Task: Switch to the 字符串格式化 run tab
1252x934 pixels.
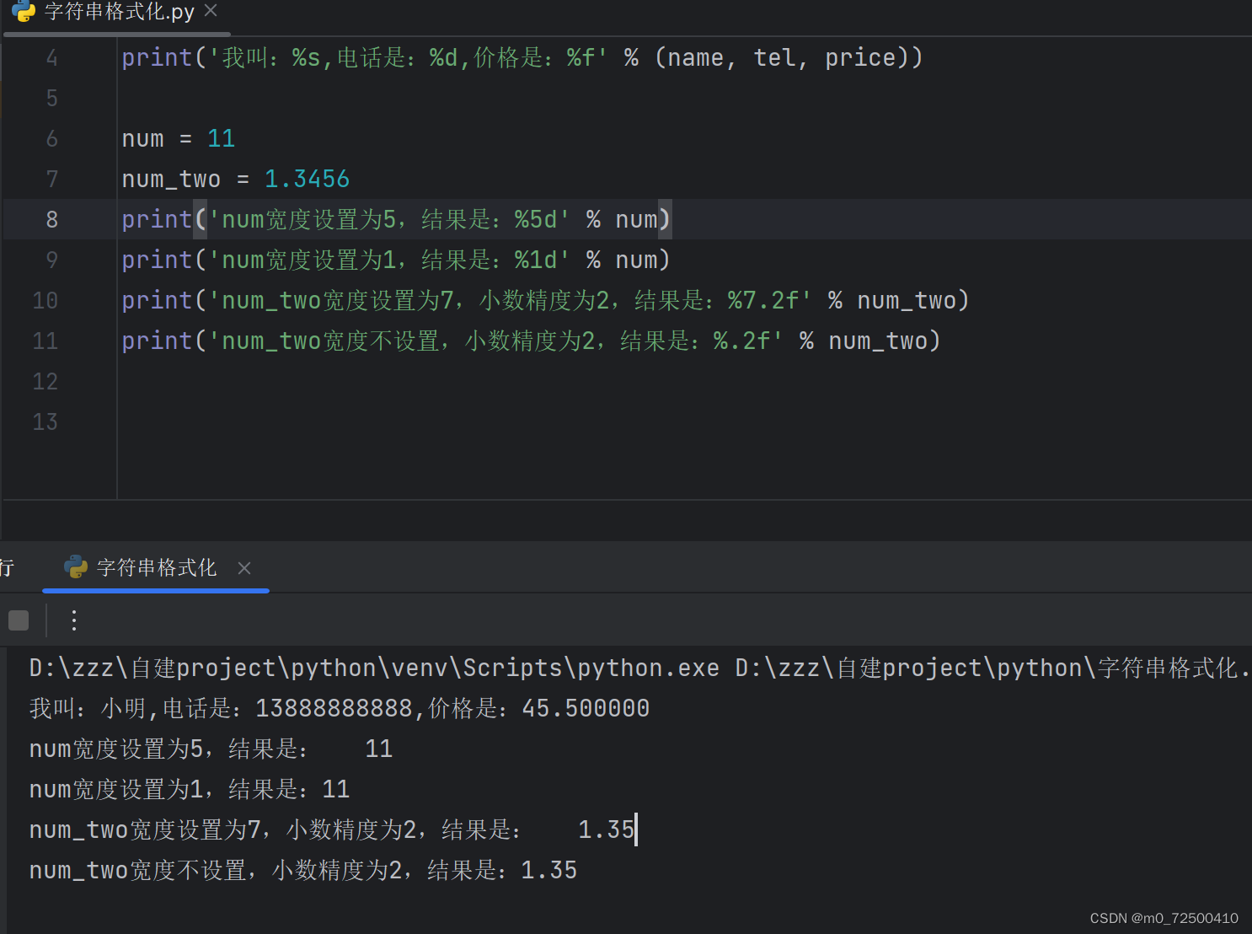Action: coord(156,568)
